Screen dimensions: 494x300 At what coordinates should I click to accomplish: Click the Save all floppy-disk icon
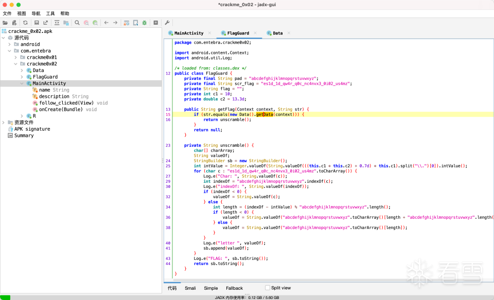(37, 23)
